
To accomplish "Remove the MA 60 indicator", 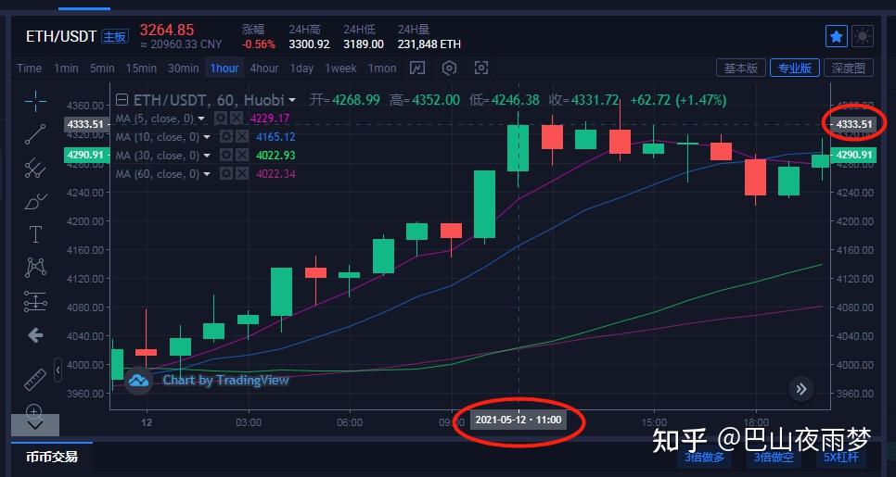I will [242, 173].
